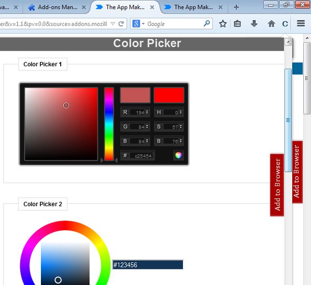Screen dimensions: 311x285
Task: Open the URL history dropdown arrow
Action: (x=112, y=24)
